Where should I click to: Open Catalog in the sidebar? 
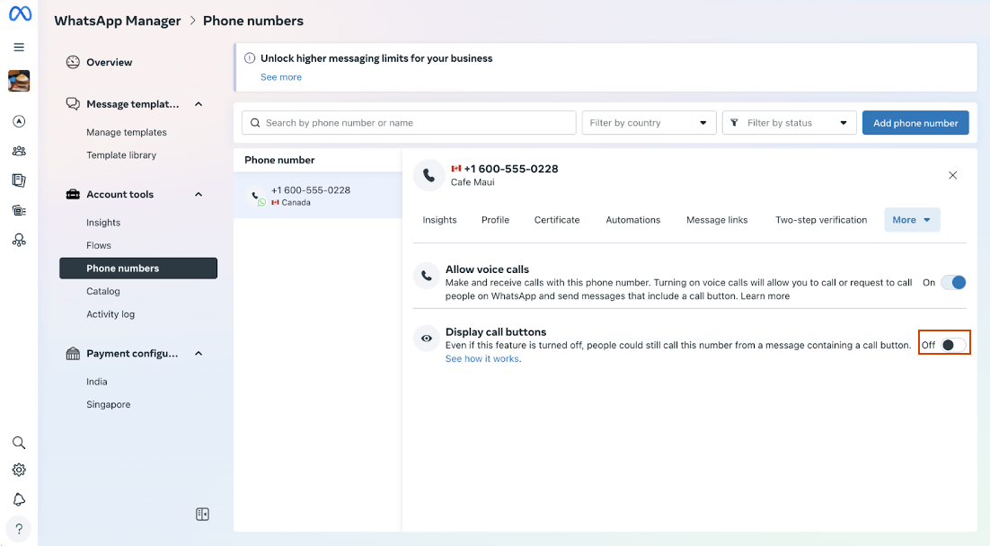103,291
